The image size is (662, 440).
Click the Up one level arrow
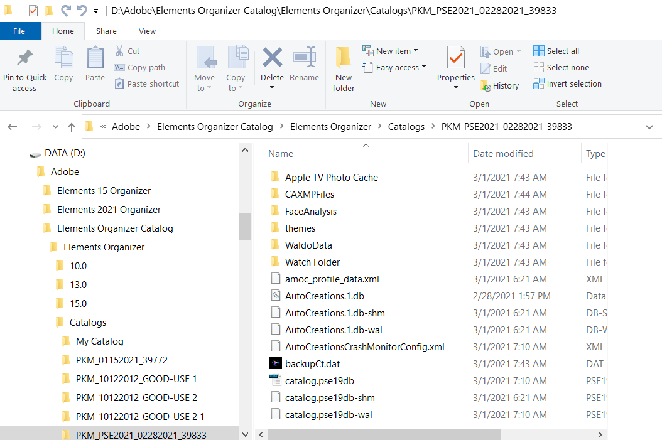(72, 127)
